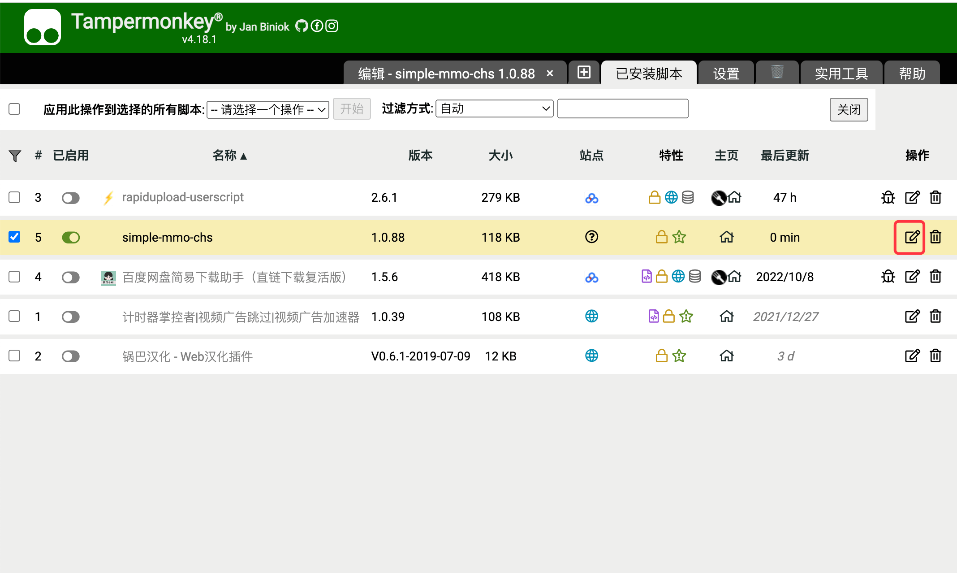Sort by the 名称 column header

coord(229,156)
